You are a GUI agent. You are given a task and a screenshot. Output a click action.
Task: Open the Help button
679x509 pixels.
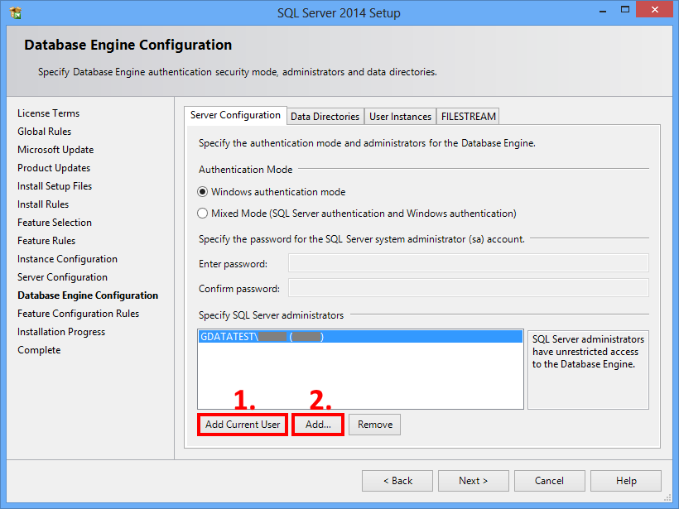(626, 481)
